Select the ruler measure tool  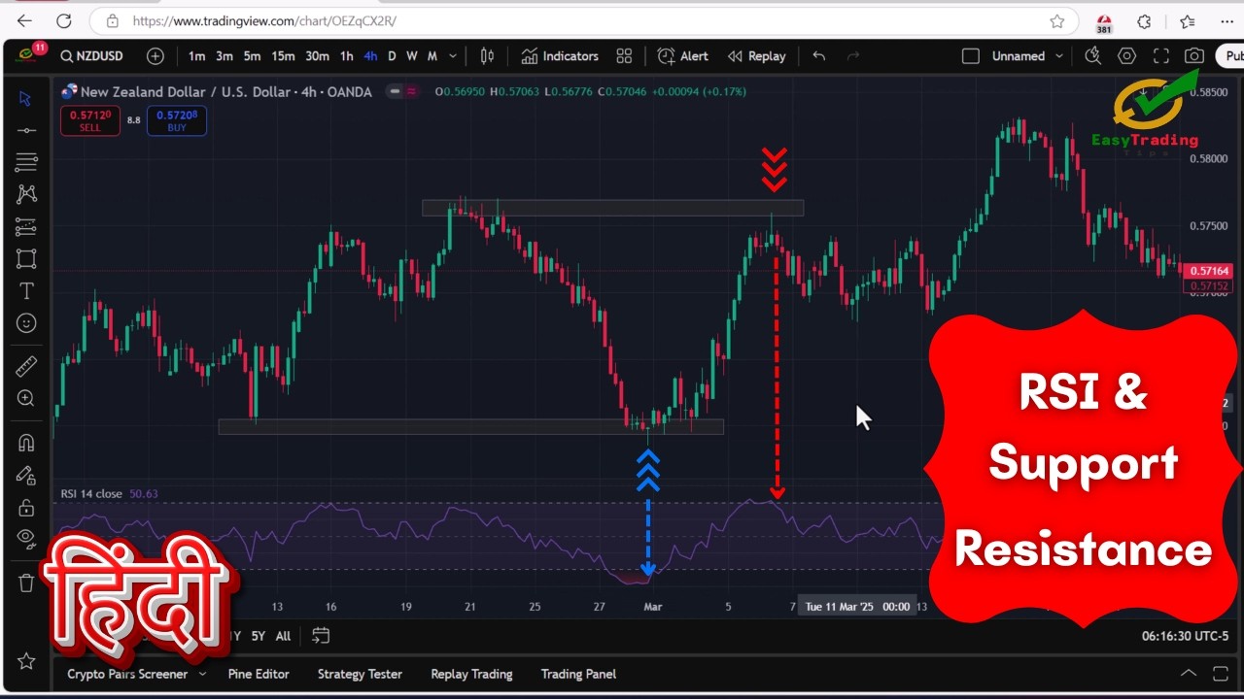[26, 366]
